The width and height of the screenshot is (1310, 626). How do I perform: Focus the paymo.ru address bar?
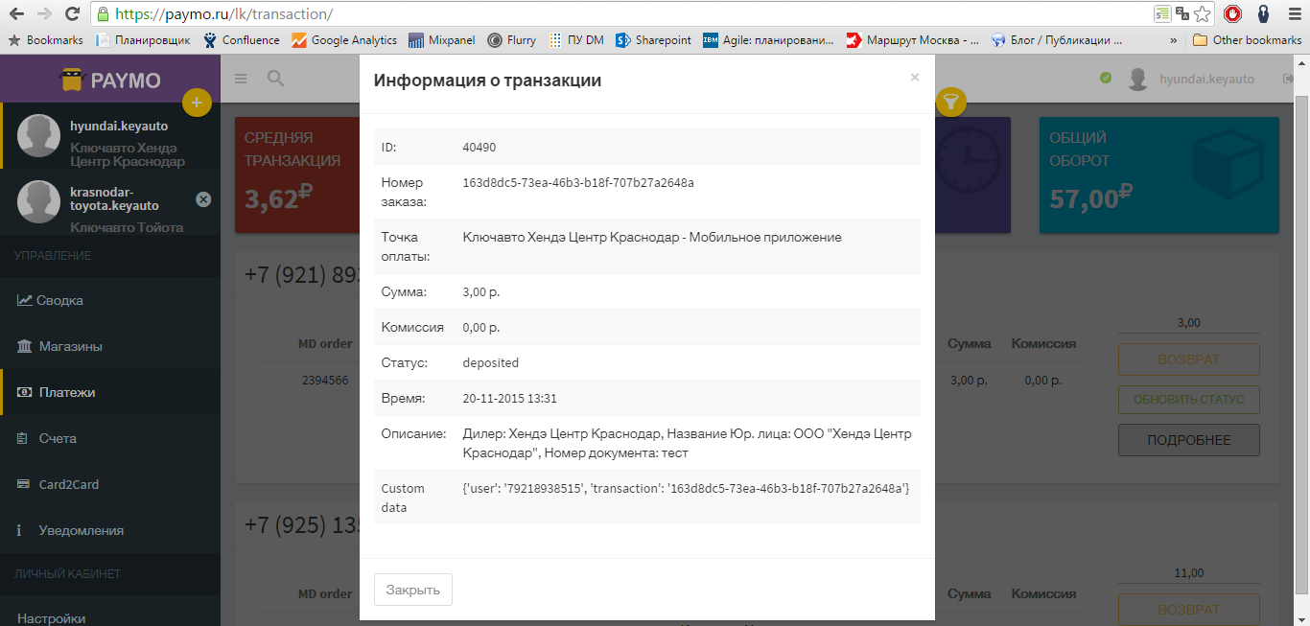point(623,14)
